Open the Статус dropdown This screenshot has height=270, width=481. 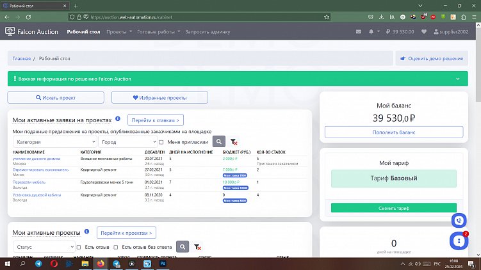44,247
